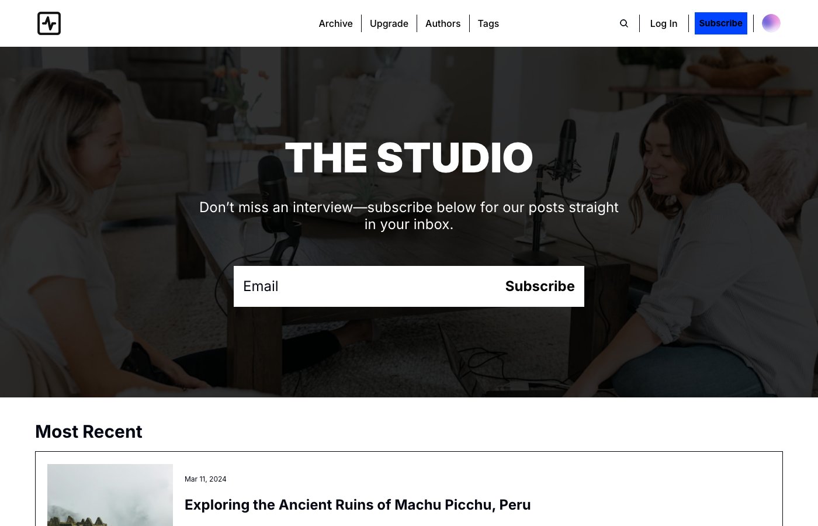Click the Email placeholder text
The height and width of the screenshot is (526, 818).
(261, 286)
